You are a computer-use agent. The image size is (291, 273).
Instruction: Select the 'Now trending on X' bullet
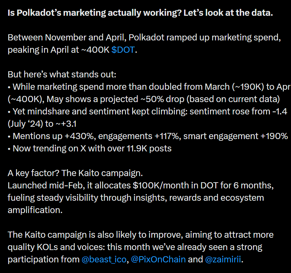(89, 149)
